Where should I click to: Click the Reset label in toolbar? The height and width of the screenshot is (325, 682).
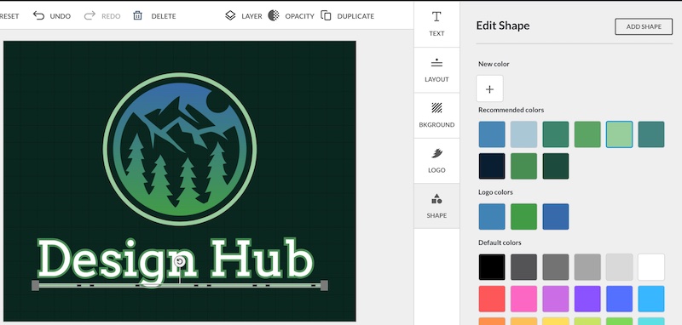tap(9, 16)
